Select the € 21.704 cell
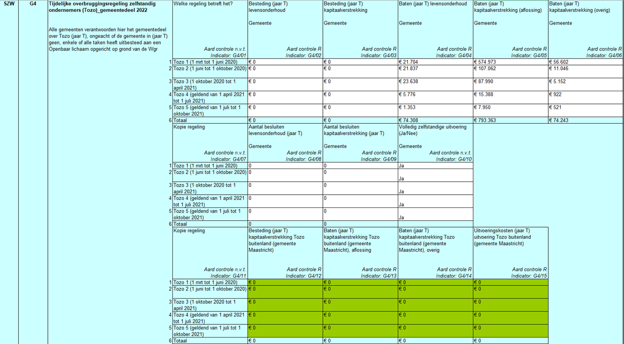The image size is (624, 344). click(x=435, y=62)
